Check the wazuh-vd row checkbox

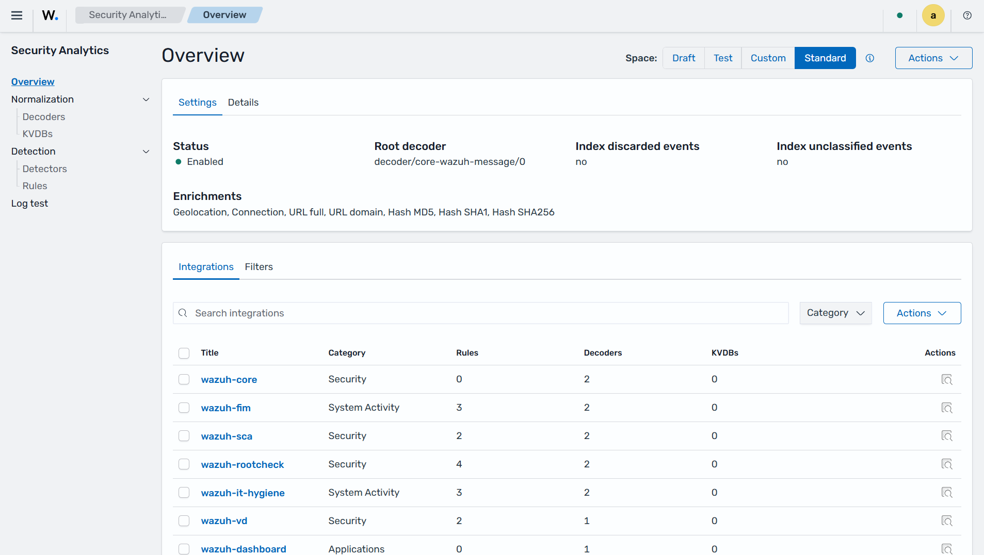(184, 521)
